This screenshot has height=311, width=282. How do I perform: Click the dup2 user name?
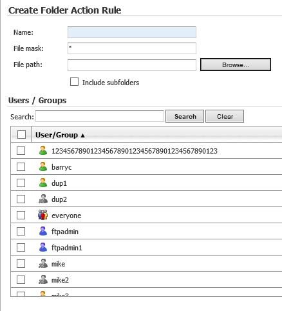(59, 199)
